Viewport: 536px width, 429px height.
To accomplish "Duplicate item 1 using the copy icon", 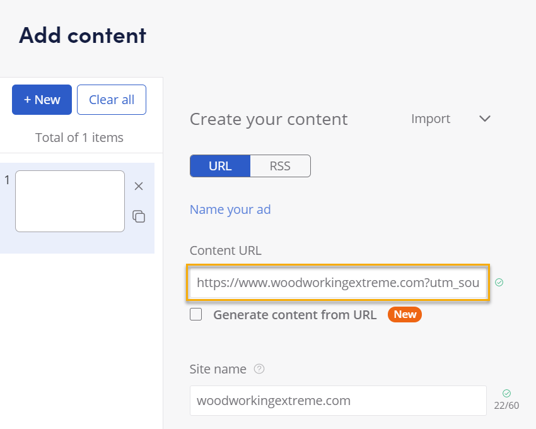I will [x=139, y=216].
